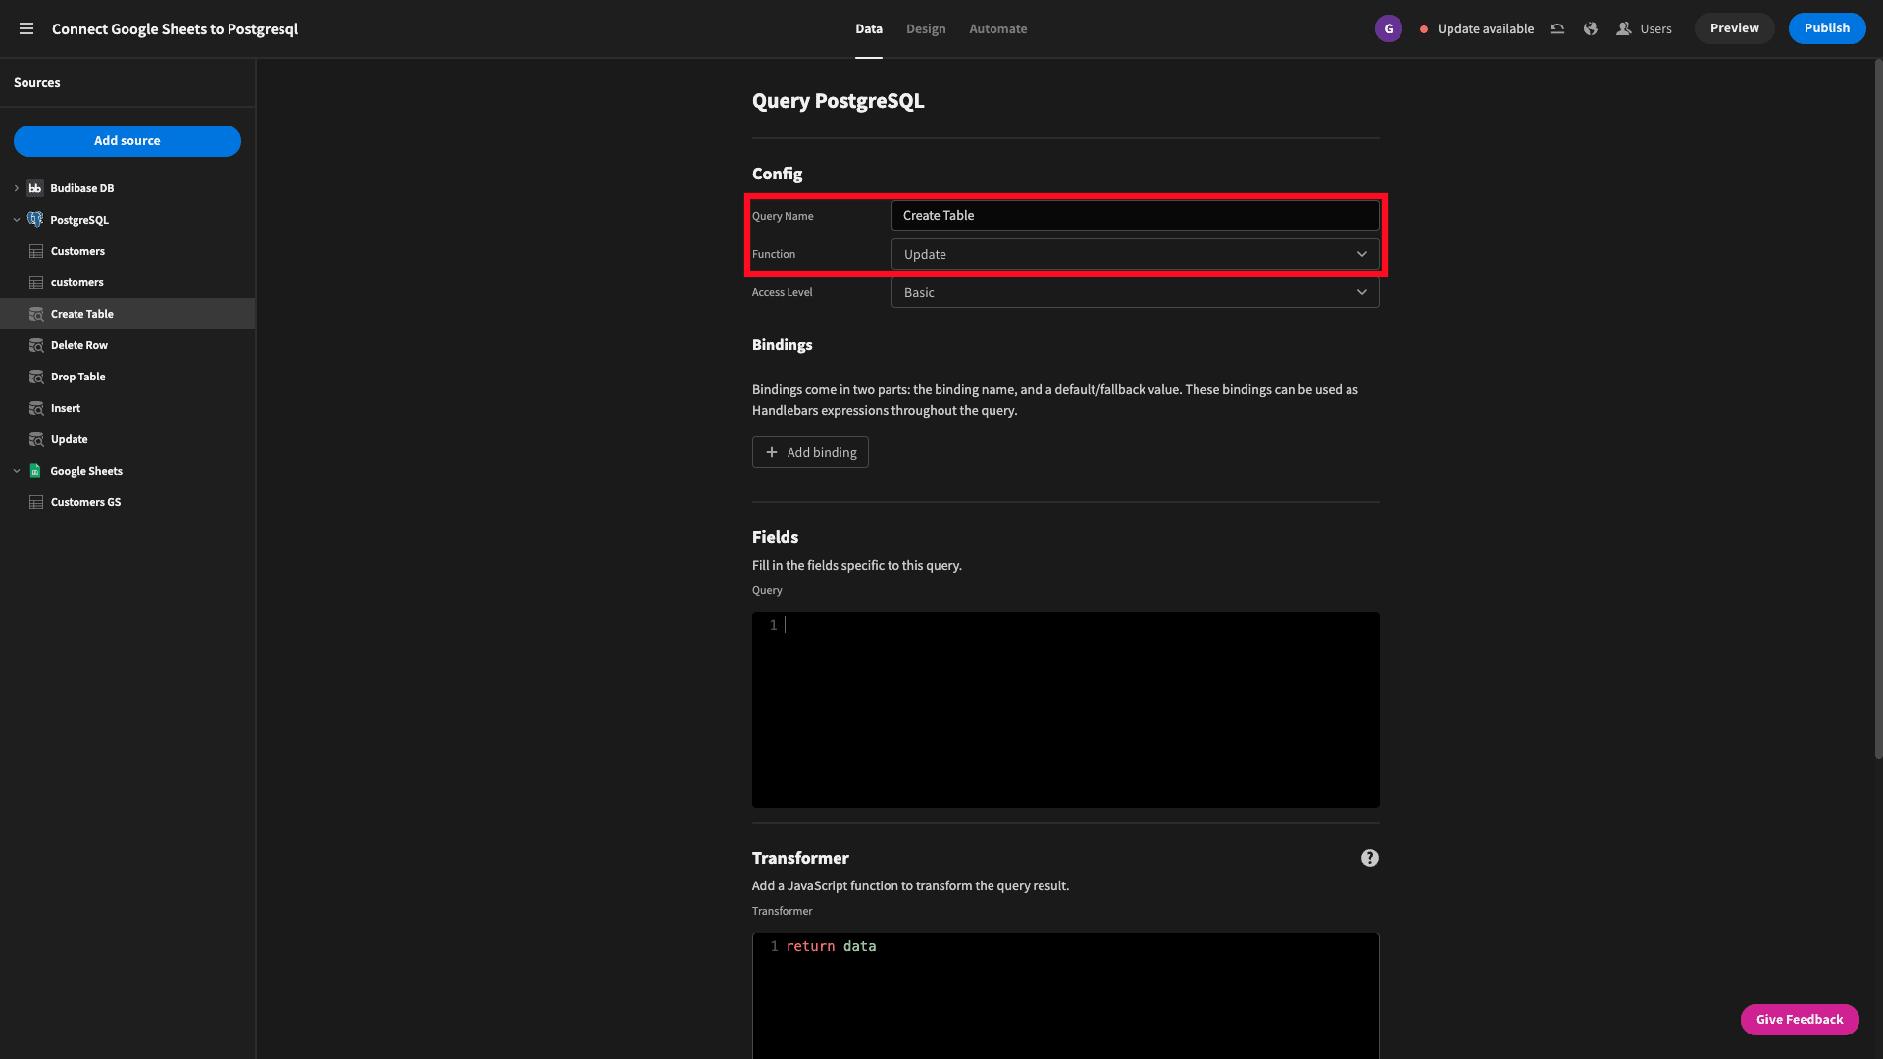Expand the PostgreSQL source tree

point(16,220)
